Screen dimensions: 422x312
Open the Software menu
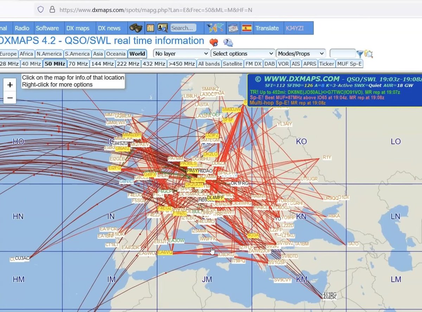click(x=47, y=28)
